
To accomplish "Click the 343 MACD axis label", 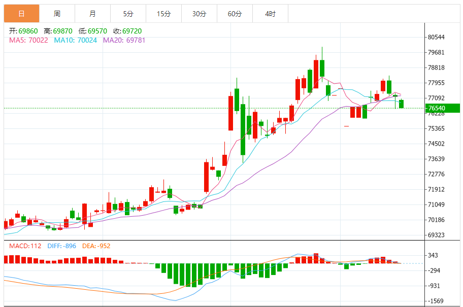I will (433, 255).
